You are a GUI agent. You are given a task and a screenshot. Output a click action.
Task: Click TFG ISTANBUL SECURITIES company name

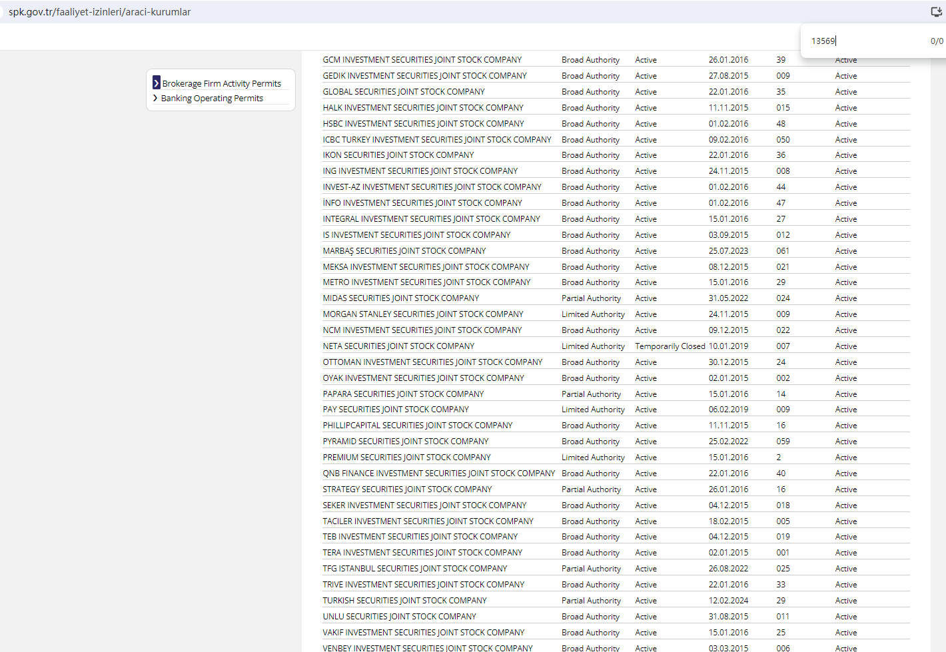click(415, 569)
